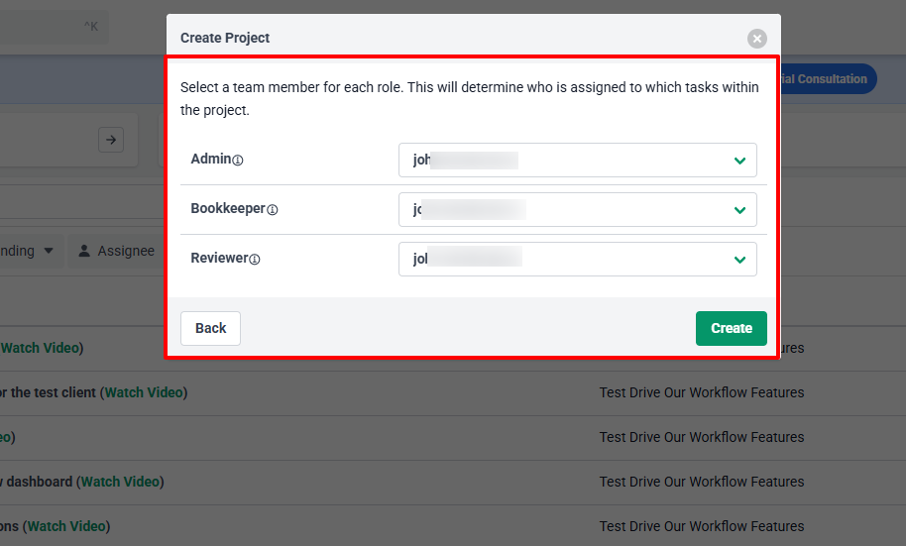
Task: Open the Reviewer team member dropdown
Action: [x=577, y=260]
